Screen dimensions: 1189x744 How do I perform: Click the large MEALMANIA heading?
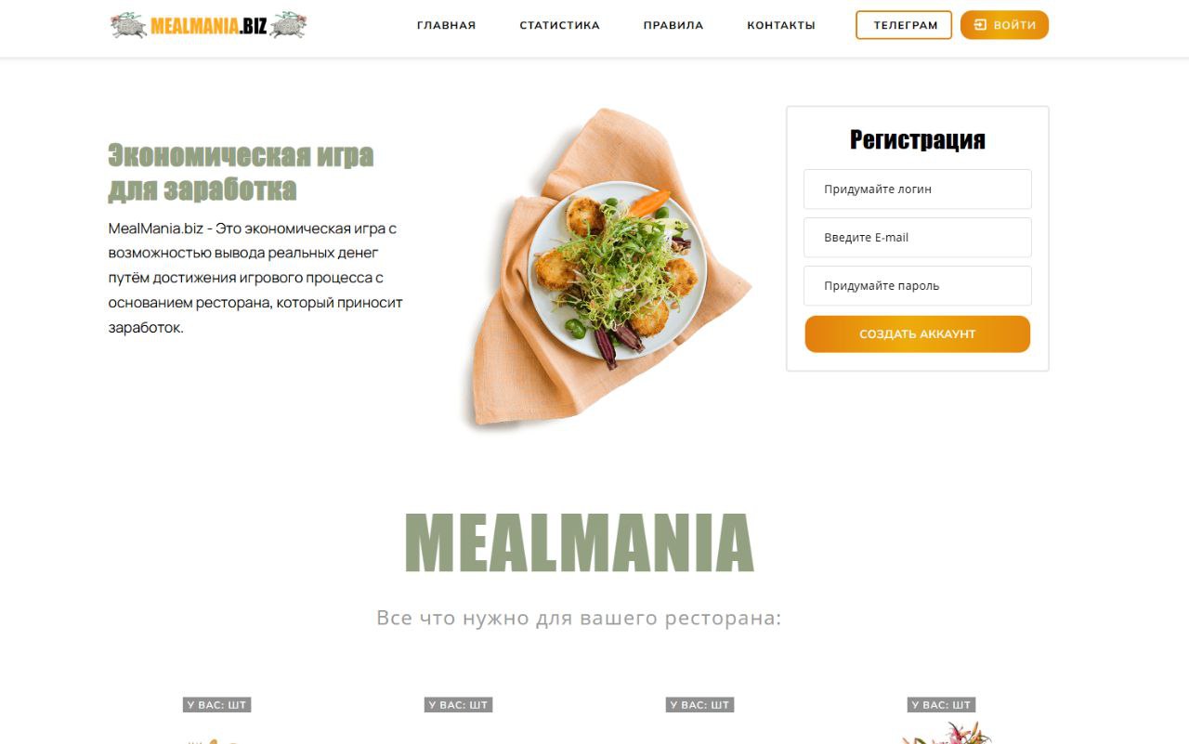[579, 542]
